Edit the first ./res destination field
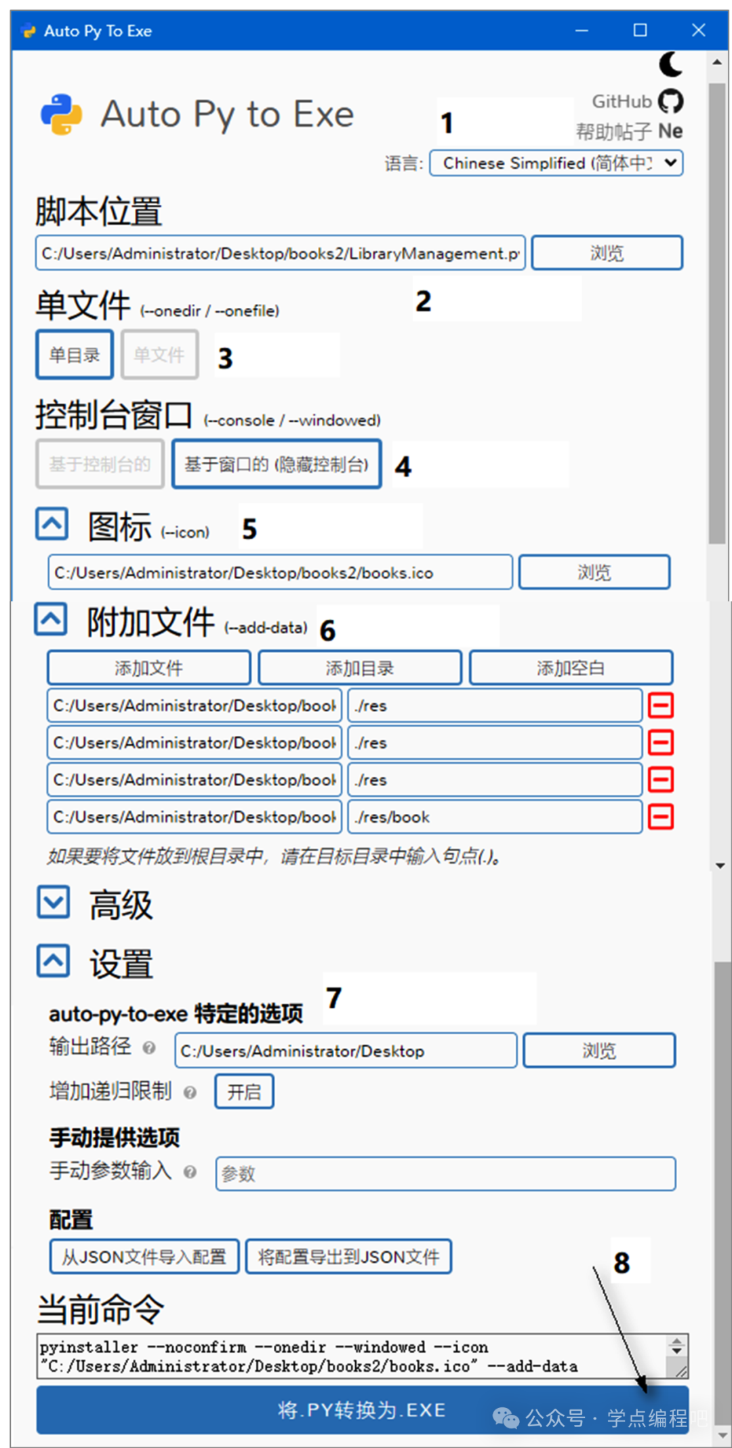 (x=495, y=706)
